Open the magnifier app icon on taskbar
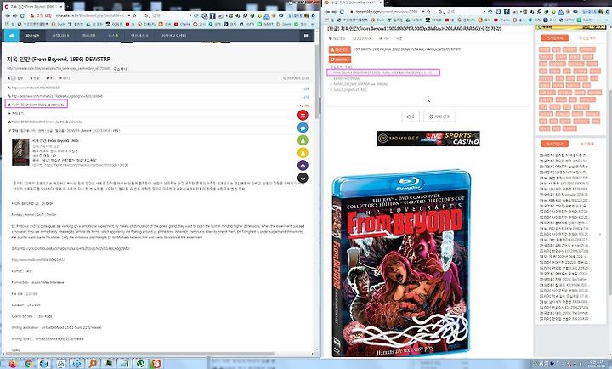The width and height of the screenshot is (612, 369). [92, 364]
